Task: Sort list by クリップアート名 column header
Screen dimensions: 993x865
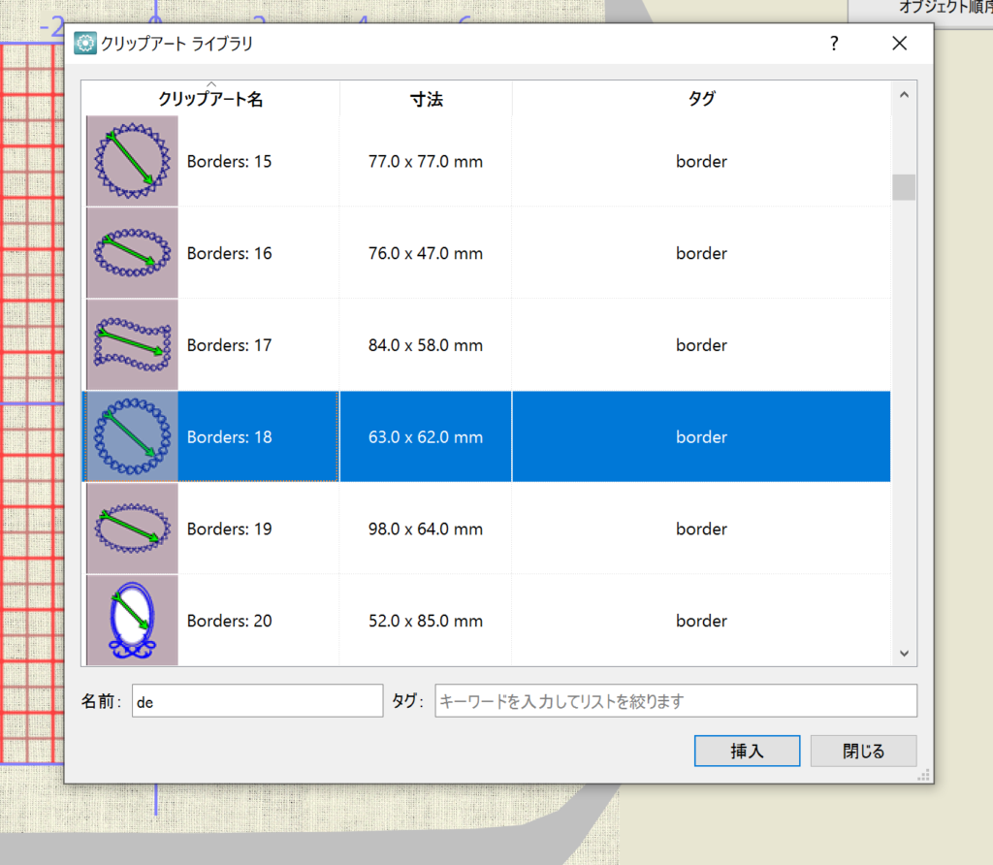Action: (210, 99)
